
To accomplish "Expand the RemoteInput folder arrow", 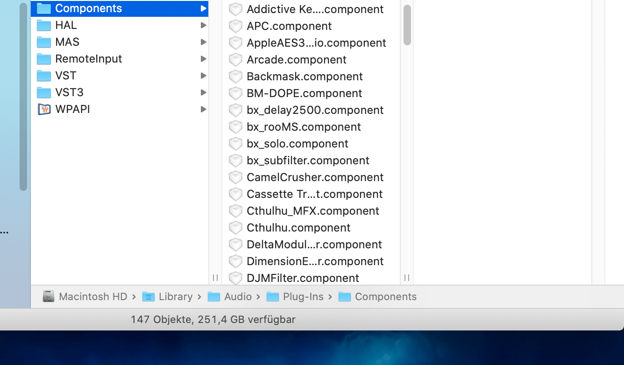I will 203,59.
